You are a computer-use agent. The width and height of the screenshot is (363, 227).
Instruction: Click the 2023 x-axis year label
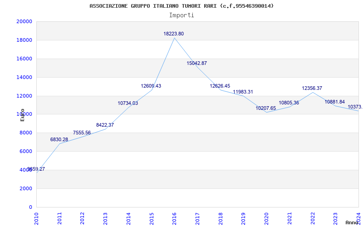pos(335,218)
